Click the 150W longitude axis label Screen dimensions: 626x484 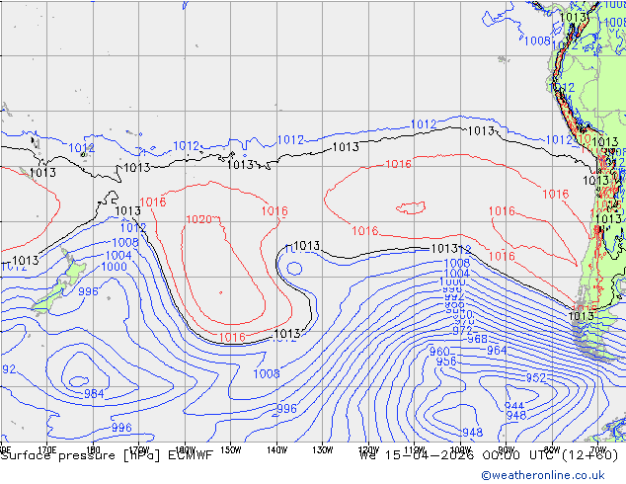tap(231, 450)
